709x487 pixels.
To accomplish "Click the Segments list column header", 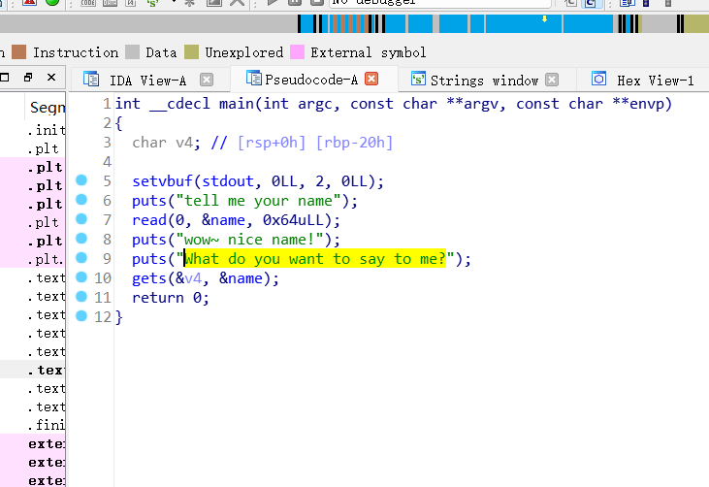I will (x=46, y=108).
